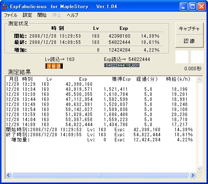Screen dimensions: 208x184
Task: Click the 獲得Exp column header
Action: pyautogui.click(x=121, y=79)
